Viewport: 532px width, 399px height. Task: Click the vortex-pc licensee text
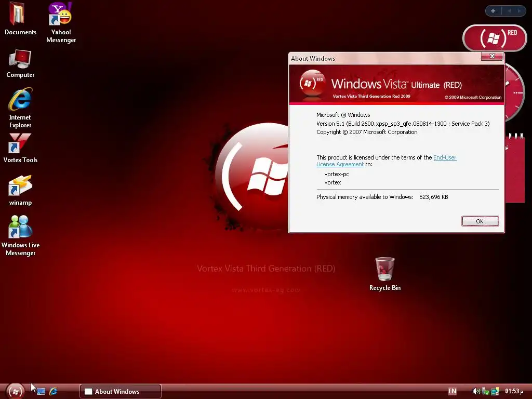337,175
